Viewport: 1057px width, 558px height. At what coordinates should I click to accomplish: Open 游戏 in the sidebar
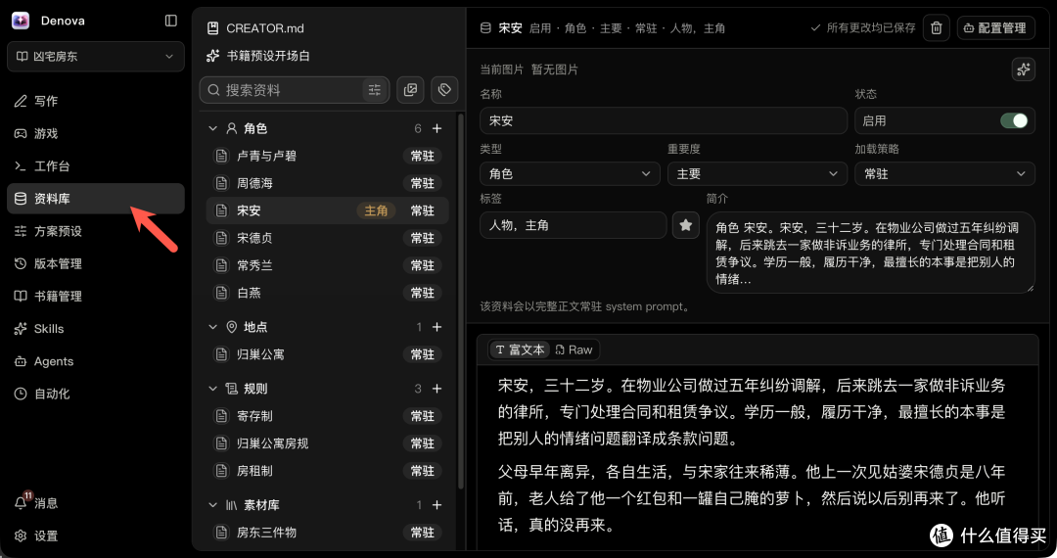[x=96, y=133]
